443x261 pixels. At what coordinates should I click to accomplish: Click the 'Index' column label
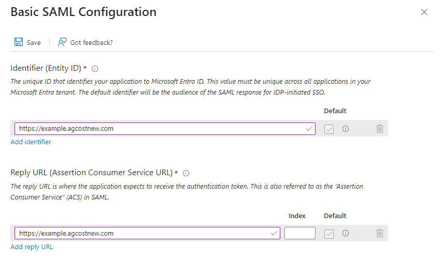pos(297,216)
